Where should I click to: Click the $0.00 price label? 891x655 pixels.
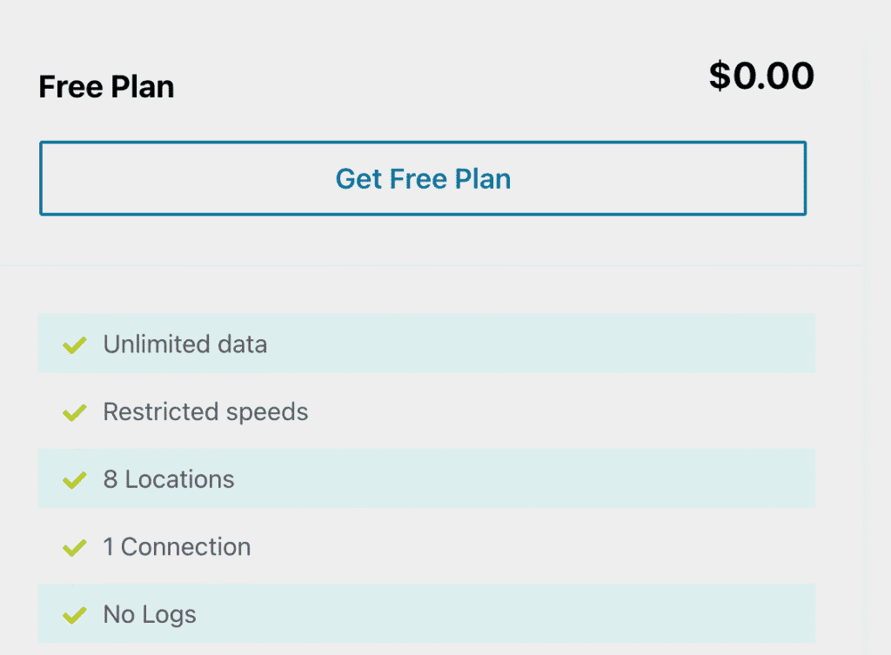click(761, 76)
